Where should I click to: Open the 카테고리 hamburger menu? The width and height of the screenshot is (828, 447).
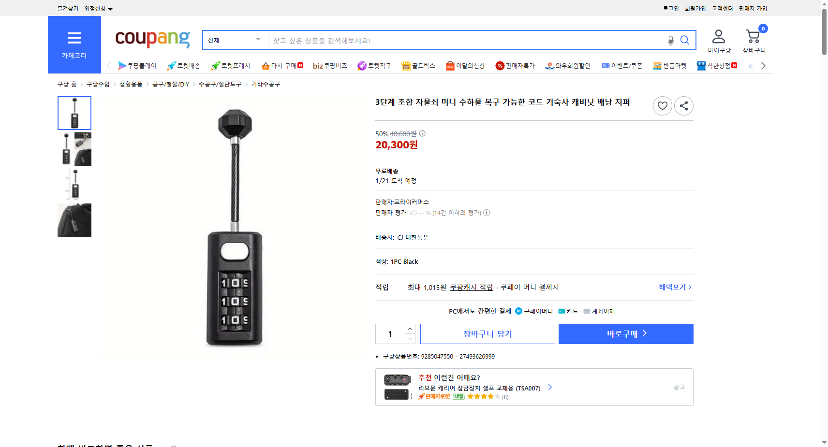click(x=74, y=38)
